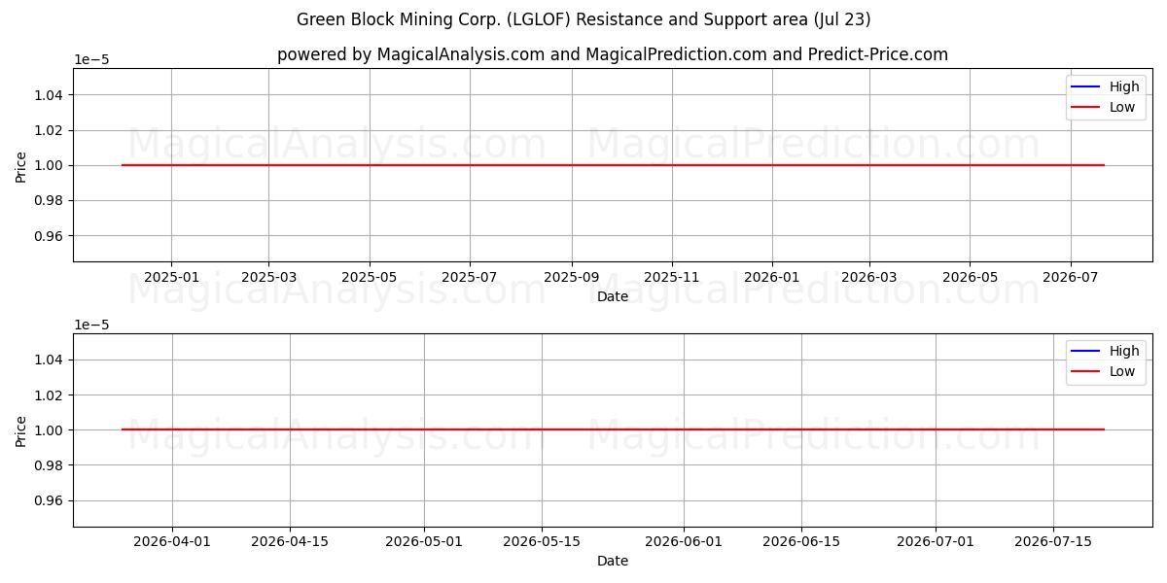Viewport: 1167px width, 583px height.
Task: Click the 2026-03 date tick label
Action: coord(869,277)
